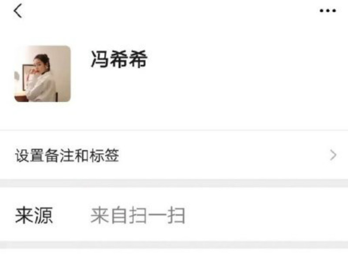The height and width of the screenshot is (258, 348).
Task: Tap the 标签 characters in the settings row
Action: [x=104, y=155]
